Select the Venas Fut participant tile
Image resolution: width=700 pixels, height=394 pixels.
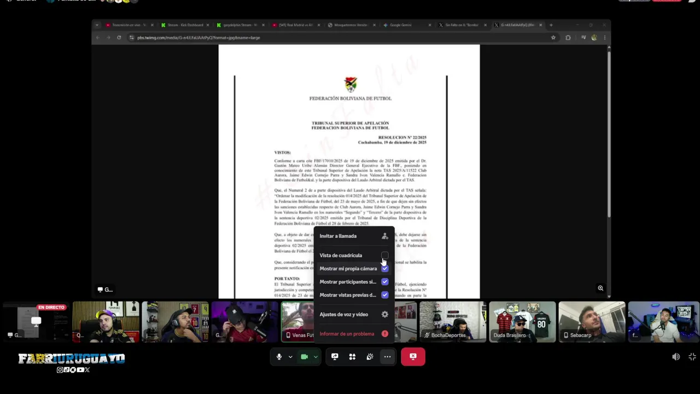[297, 322]
